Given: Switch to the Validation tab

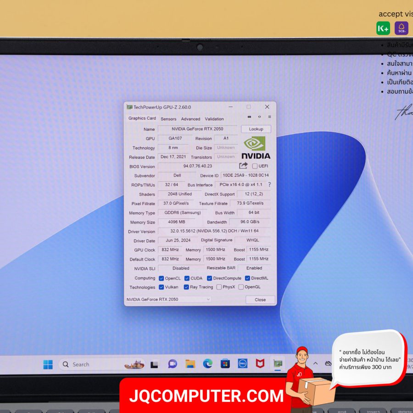Looking at the screenshot, I should coord(214,119).
